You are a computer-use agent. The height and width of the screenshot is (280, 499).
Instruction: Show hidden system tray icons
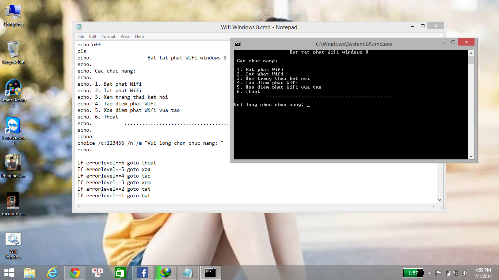429,273
